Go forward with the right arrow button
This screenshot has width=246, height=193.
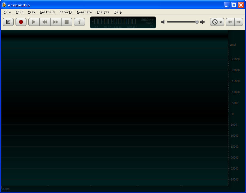point(239,22)
